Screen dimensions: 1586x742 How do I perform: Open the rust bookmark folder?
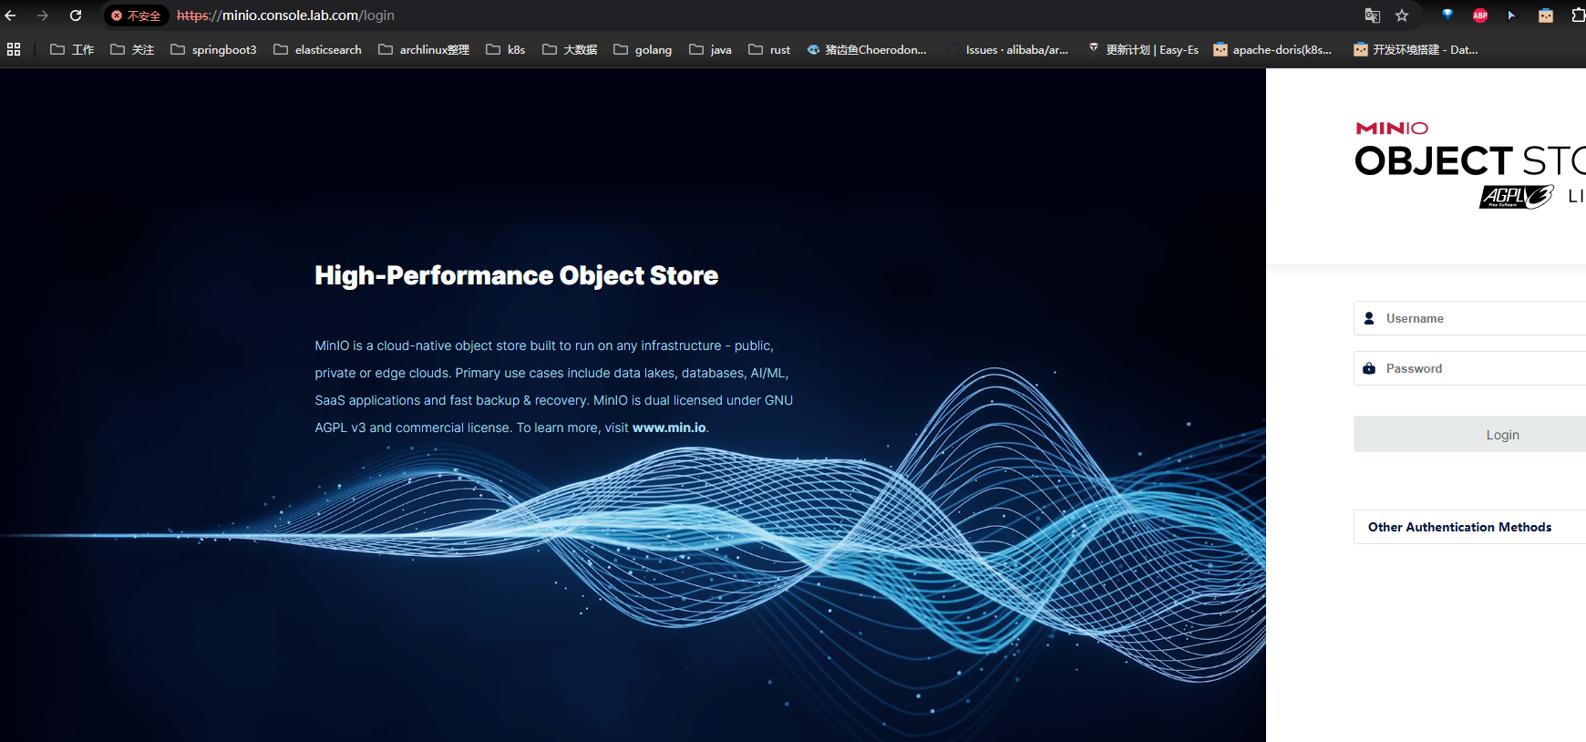click(770, 49)
